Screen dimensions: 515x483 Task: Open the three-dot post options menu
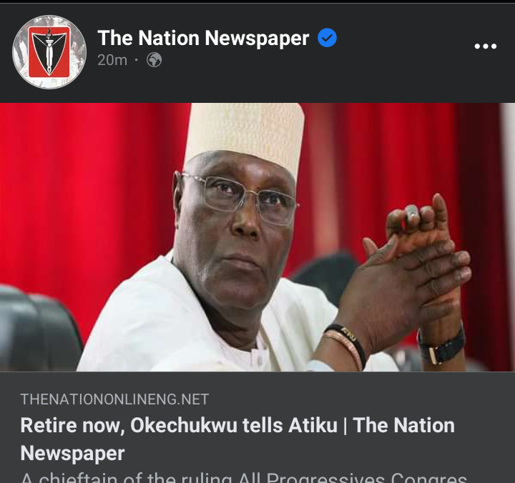point(486,46)
